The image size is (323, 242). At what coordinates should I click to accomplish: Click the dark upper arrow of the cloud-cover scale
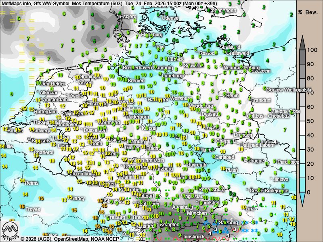(303, 42)
